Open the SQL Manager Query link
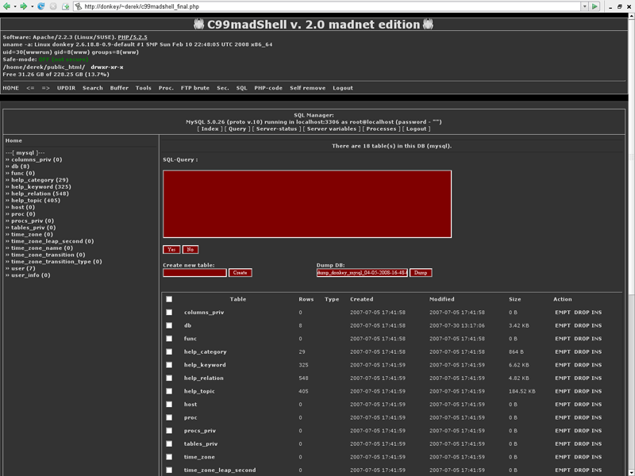The width and height of the screenshot is (635, 476). (x=237, y=129)
